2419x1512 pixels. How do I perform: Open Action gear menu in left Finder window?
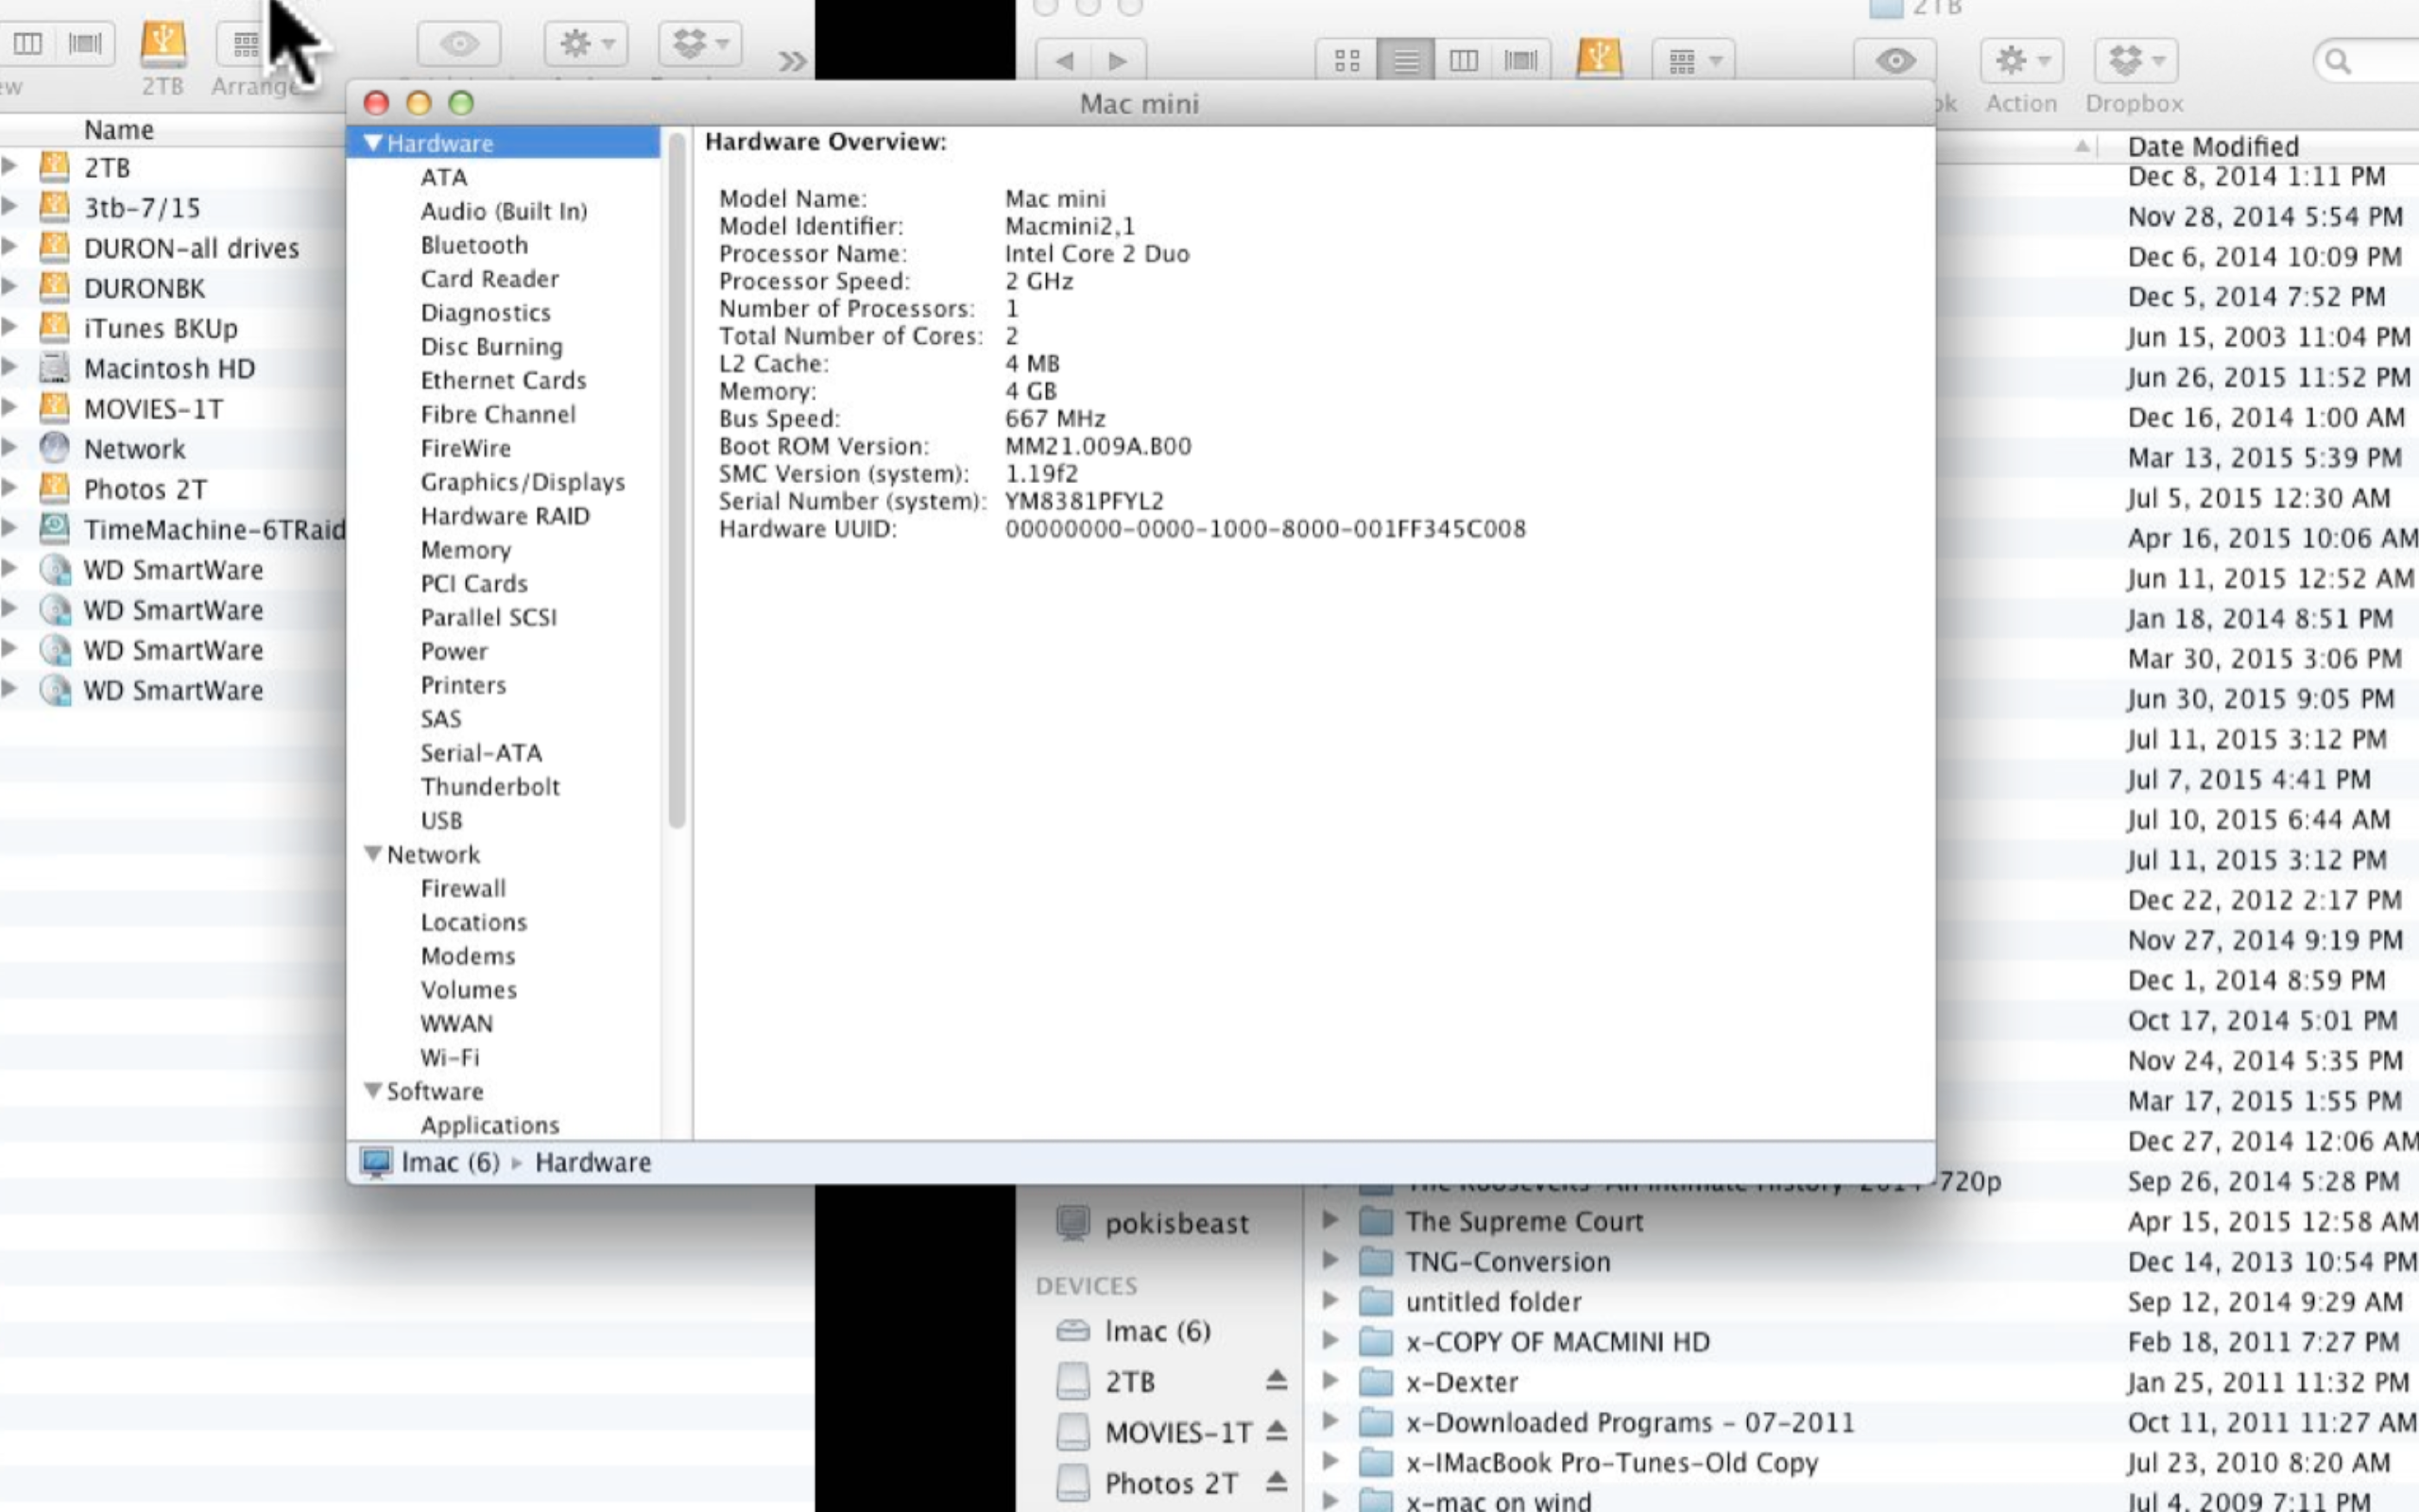click(x=586, y=43)
